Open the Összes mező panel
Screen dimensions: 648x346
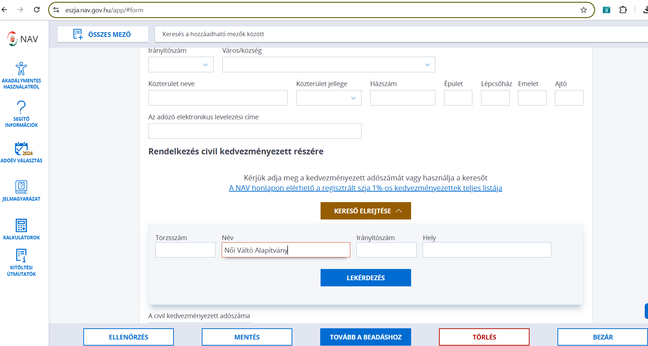click(103, 34)
